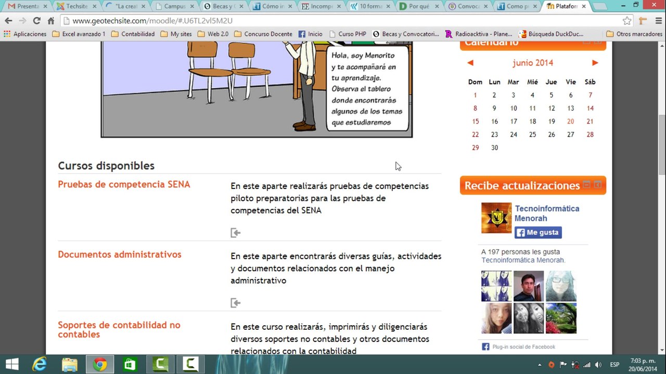Open the Documentos administrativos course
This screenshot has height=374, width=666.
[120, 255]
